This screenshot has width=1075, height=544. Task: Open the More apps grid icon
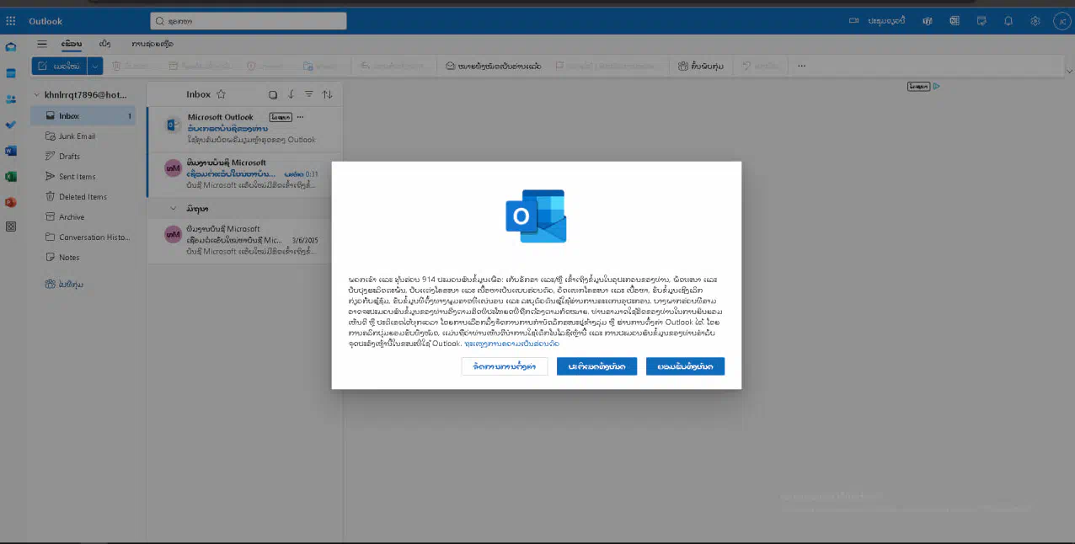(11, 227)
